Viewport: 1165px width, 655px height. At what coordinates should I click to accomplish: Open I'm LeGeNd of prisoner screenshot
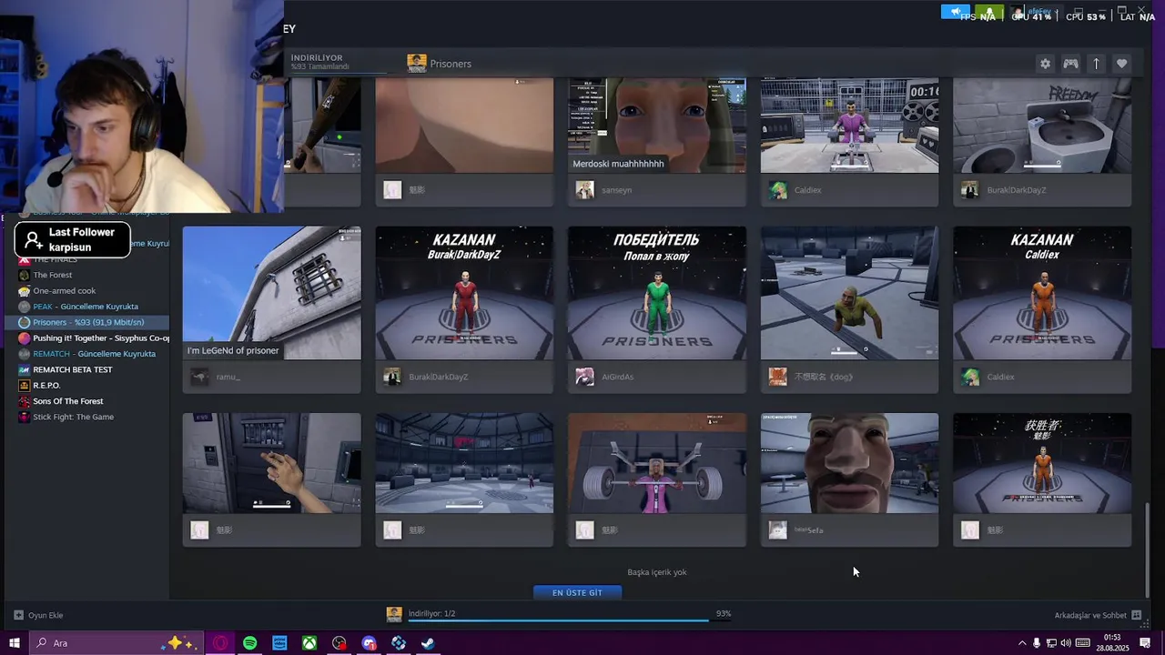pos(271,293)
